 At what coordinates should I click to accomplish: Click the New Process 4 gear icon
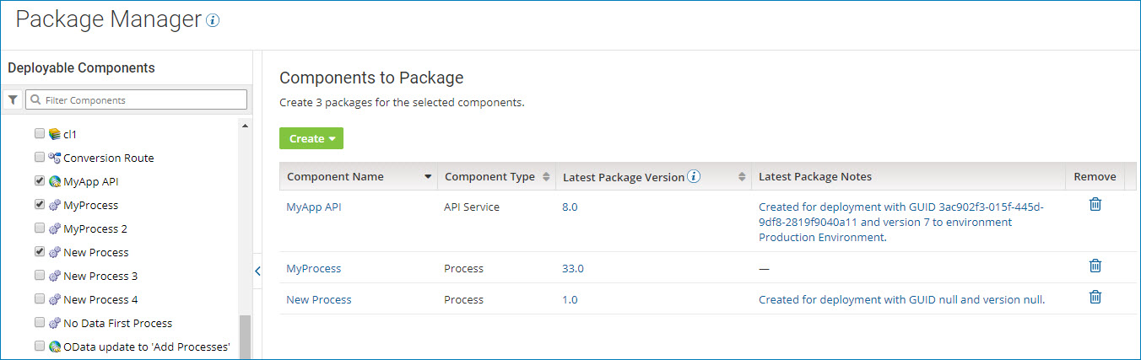[x=55, y=299]
